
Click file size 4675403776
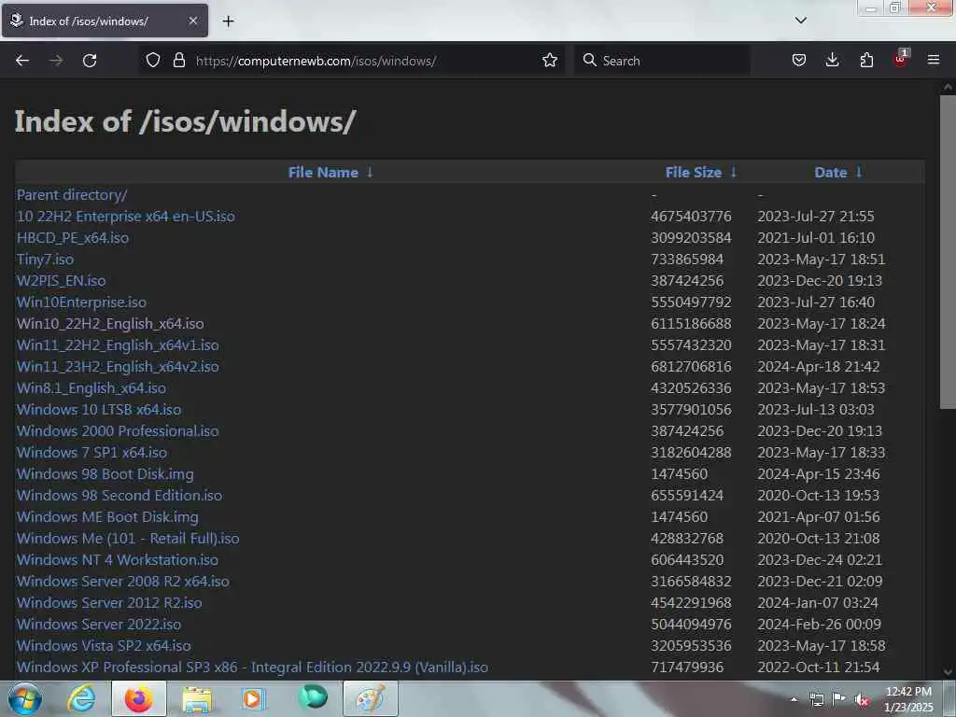(691, 217)
